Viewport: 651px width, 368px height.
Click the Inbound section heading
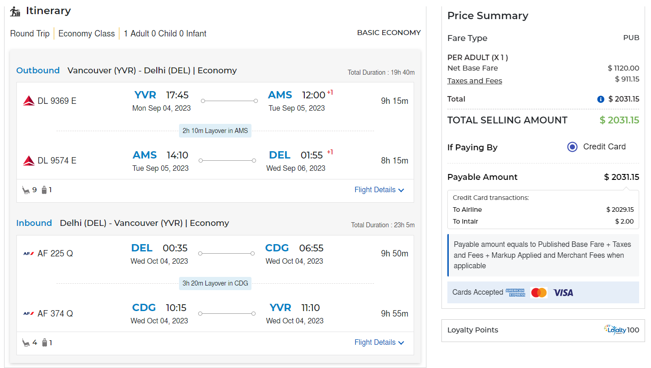(x=34, y=223)
